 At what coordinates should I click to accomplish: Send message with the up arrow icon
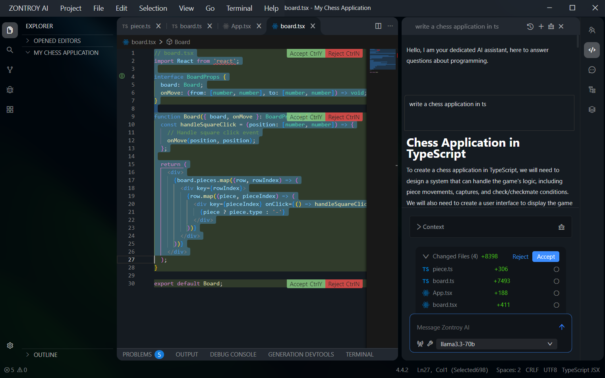[x=562, y=327]
